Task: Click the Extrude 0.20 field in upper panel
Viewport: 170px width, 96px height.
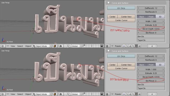Action: point(151,25)
